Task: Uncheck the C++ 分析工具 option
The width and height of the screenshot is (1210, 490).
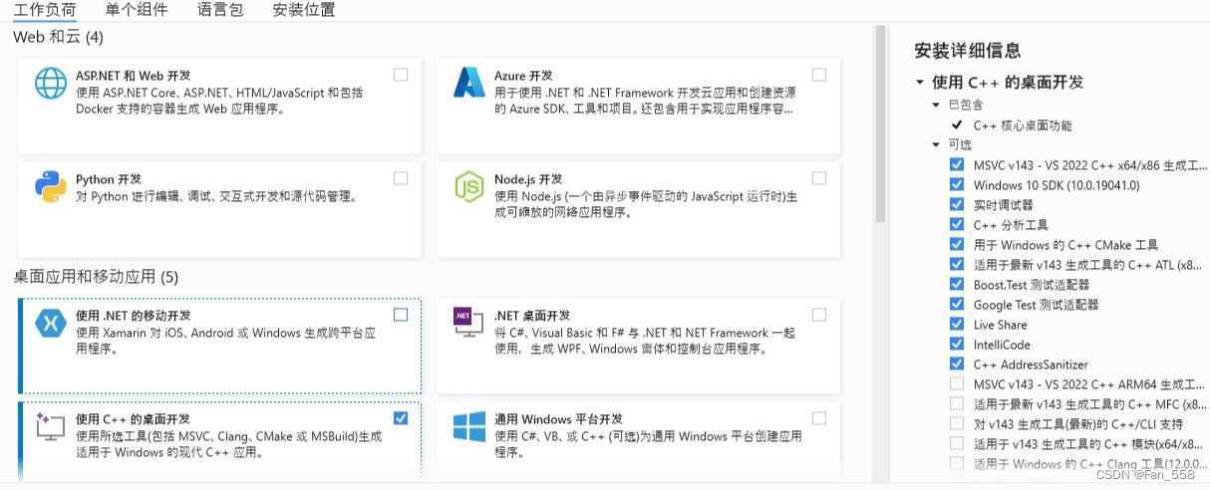Action: 957,224
